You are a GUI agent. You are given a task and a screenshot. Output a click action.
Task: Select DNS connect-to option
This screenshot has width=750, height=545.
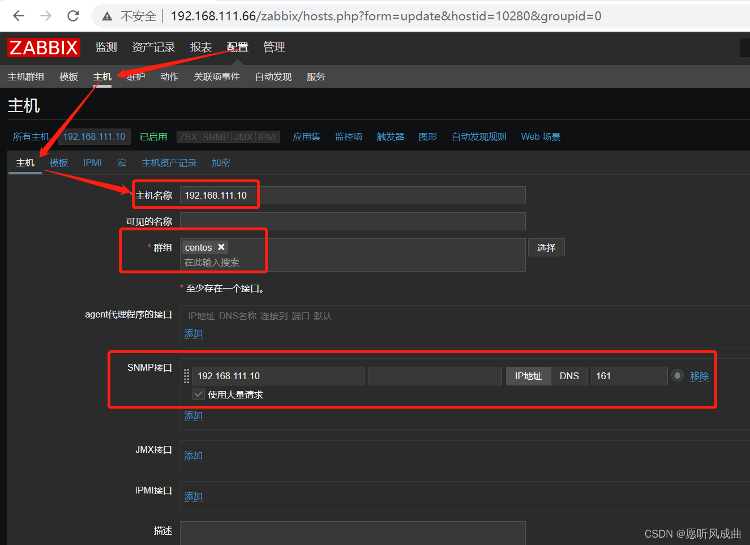[x=569, y=376]
